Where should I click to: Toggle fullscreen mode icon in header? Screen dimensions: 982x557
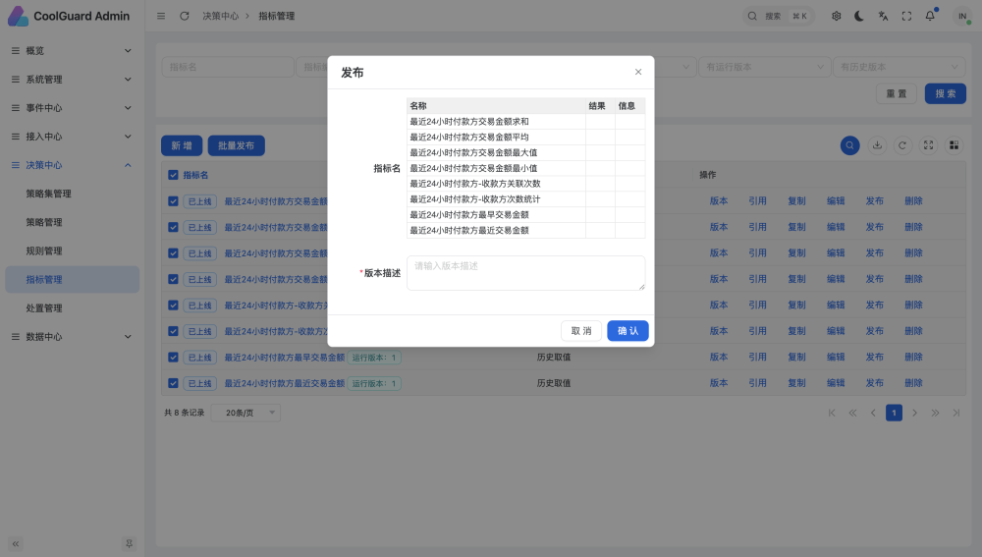pyautogui.click(x=906, y=16)
